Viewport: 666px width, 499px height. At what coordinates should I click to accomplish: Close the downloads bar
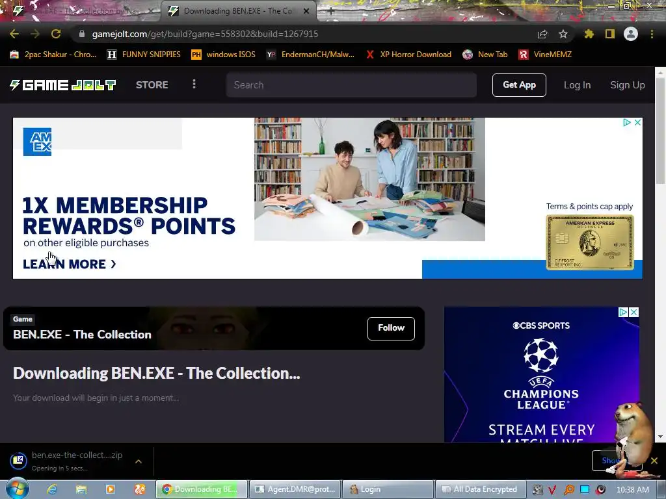pos(654,461)
